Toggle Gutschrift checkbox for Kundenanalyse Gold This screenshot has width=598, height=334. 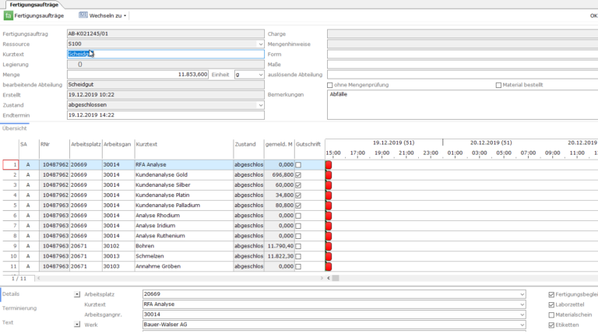click(x=298, y=175)
